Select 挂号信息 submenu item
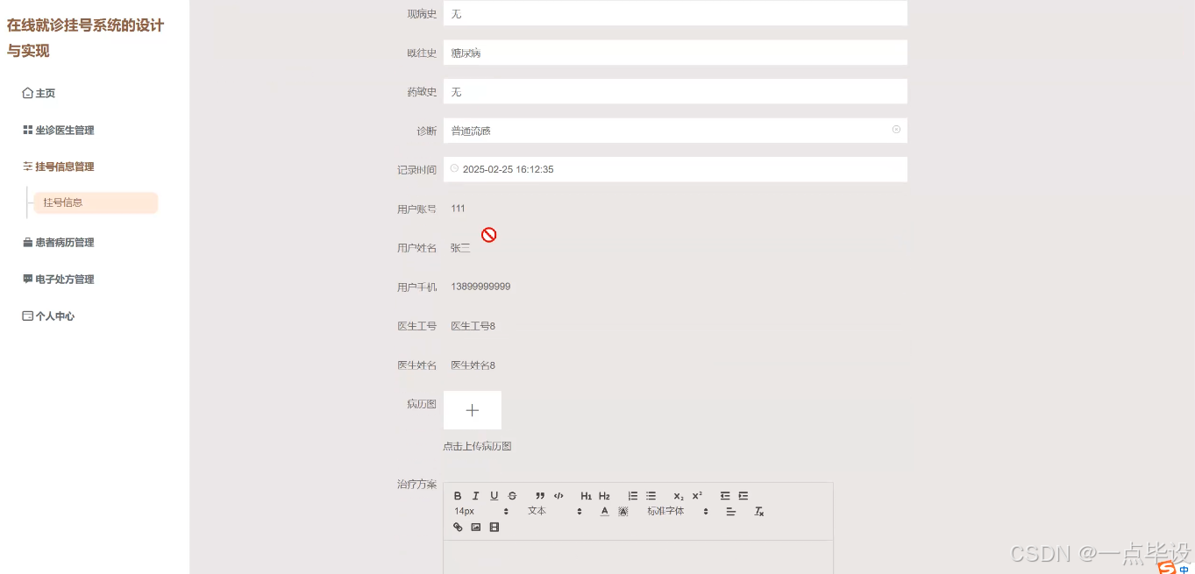This screenshot has height=574, width=1195. [x=96, y=202]
